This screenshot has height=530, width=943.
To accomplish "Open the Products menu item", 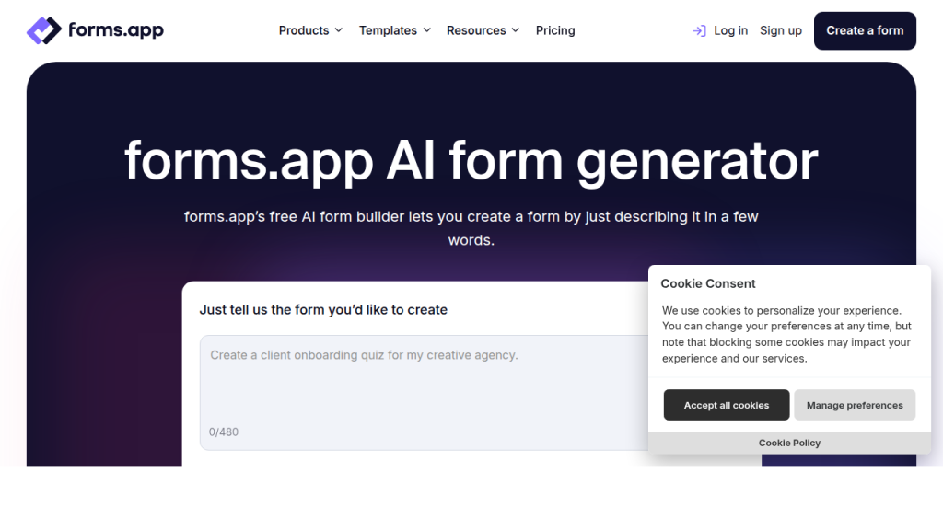I will (305, 29).
